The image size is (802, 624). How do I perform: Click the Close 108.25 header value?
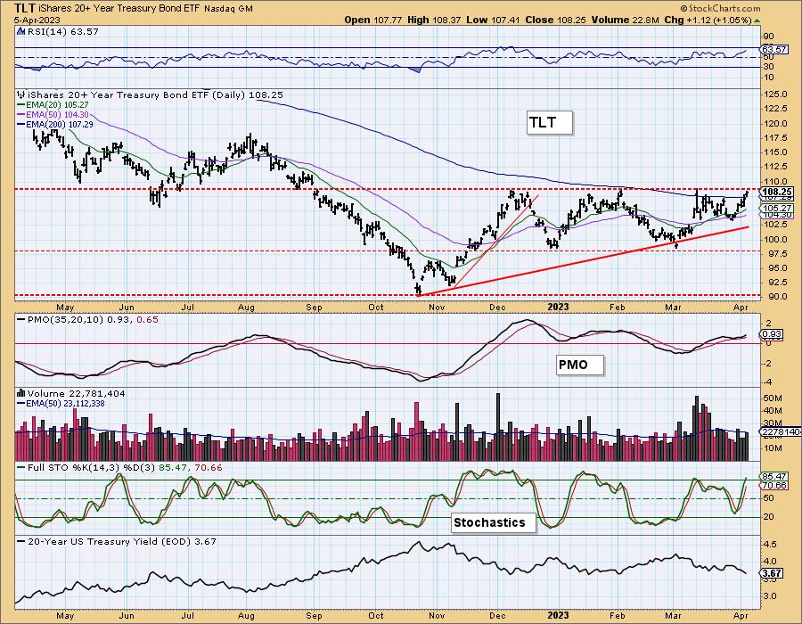tap(555, 20)
